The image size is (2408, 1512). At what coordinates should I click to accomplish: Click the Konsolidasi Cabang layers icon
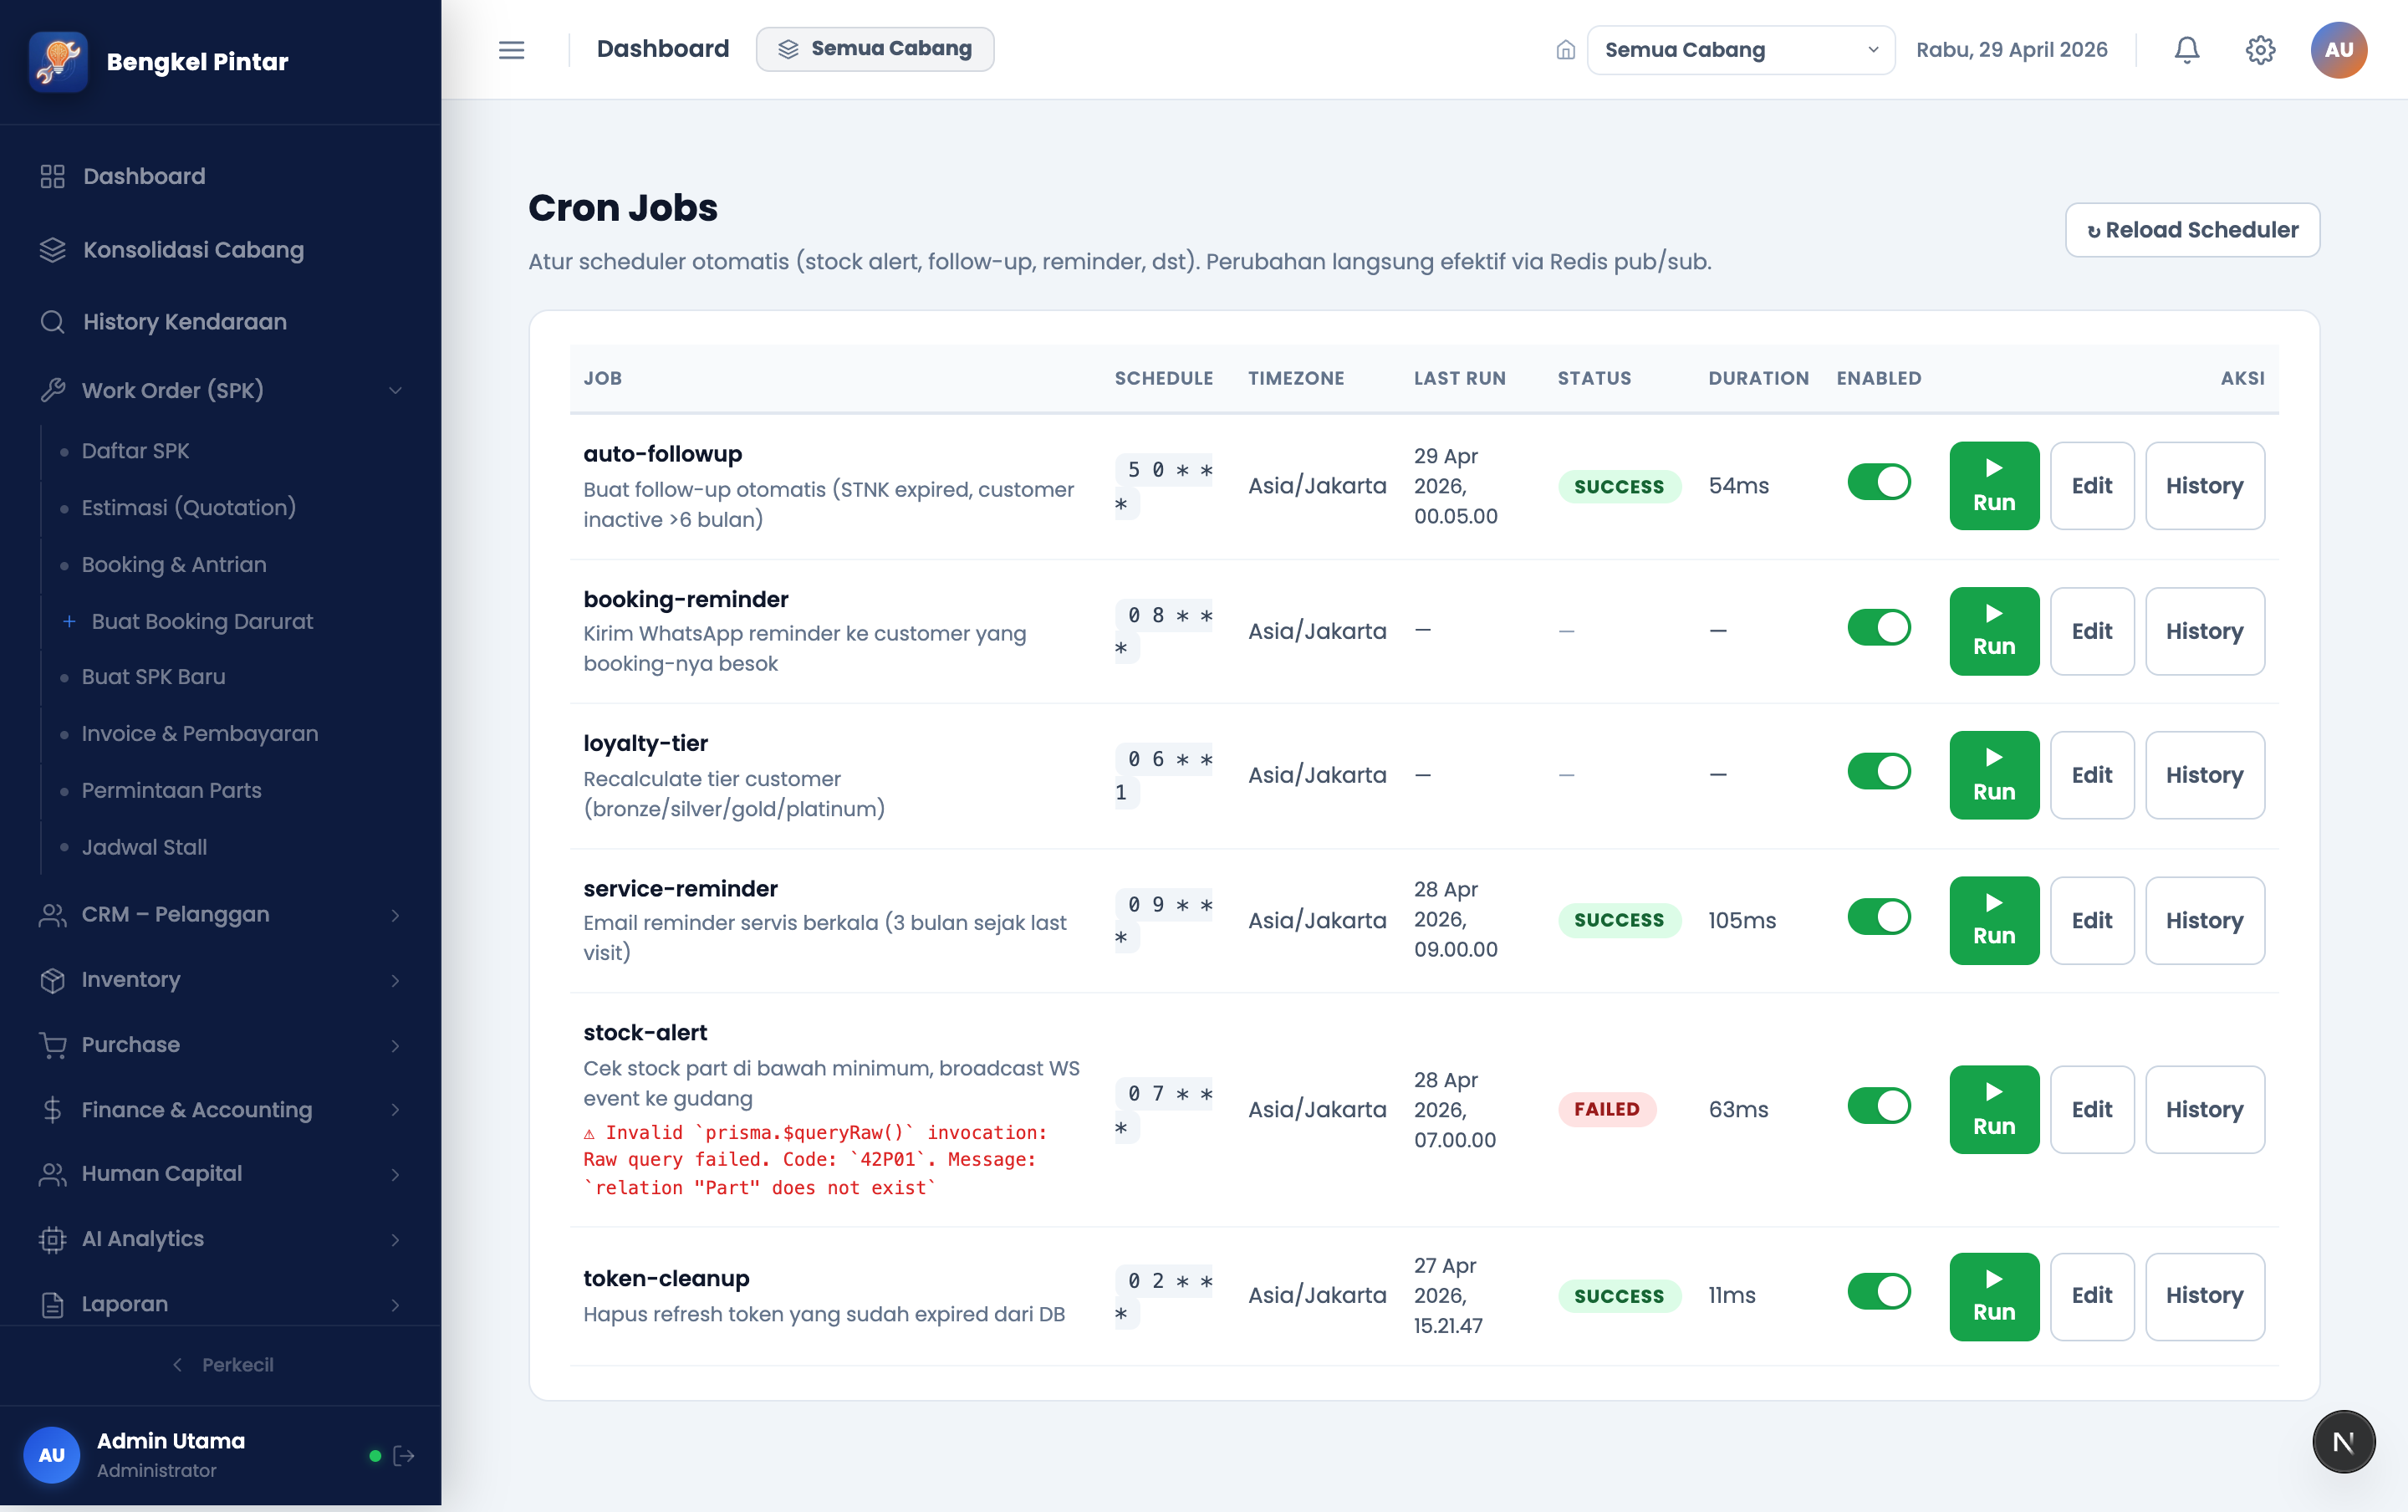(52, 250)
